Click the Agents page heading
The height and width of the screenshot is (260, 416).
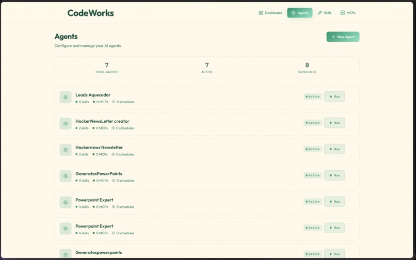click(66, 36)
